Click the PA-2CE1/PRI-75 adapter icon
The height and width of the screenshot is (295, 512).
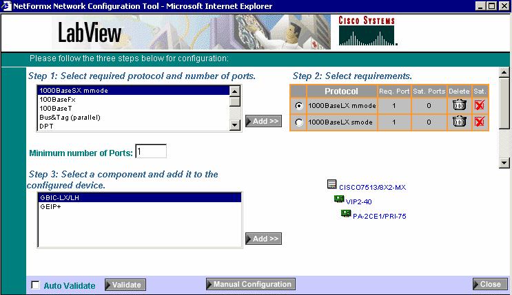click(347, 215)
